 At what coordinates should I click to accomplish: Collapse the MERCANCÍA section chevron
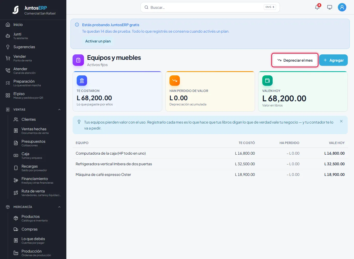pos(59,207)
